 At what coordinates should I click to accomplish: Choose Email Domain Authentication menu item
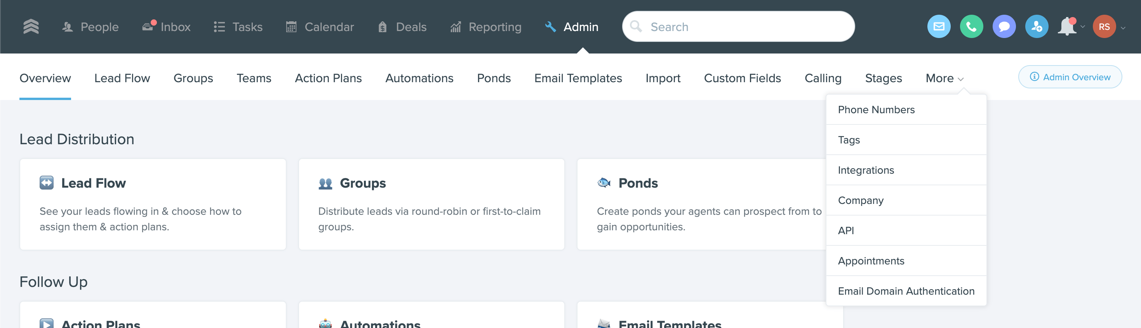click(x=906, y=291)
